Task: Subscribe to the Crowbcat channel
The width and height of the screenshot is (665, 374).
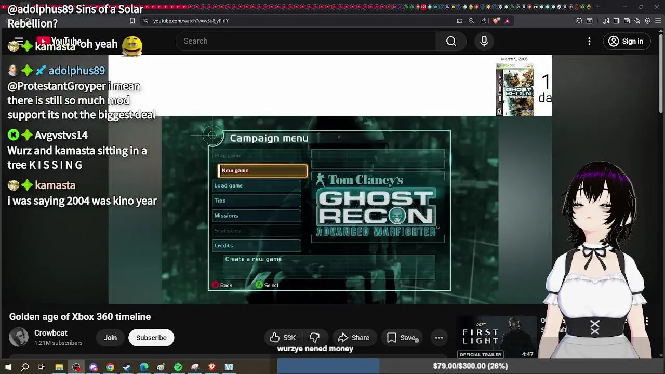Action: pyautogui.click(x=151, y=338)
